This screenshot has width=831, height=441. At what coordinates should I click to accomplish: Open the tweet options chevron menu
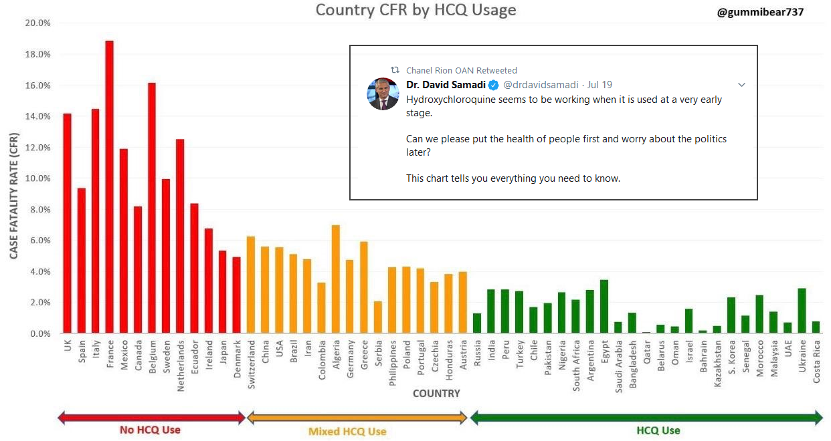741,85
